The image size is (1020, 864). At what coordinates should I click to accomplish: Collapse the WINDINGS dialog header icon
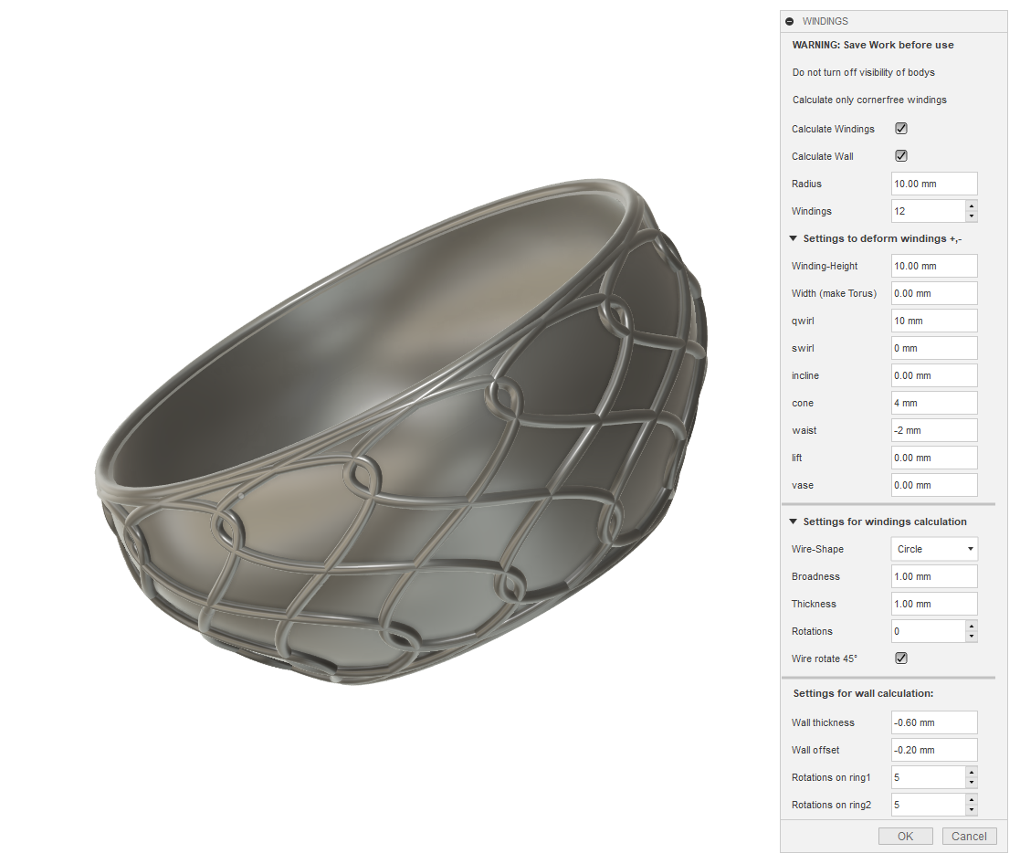790,22
